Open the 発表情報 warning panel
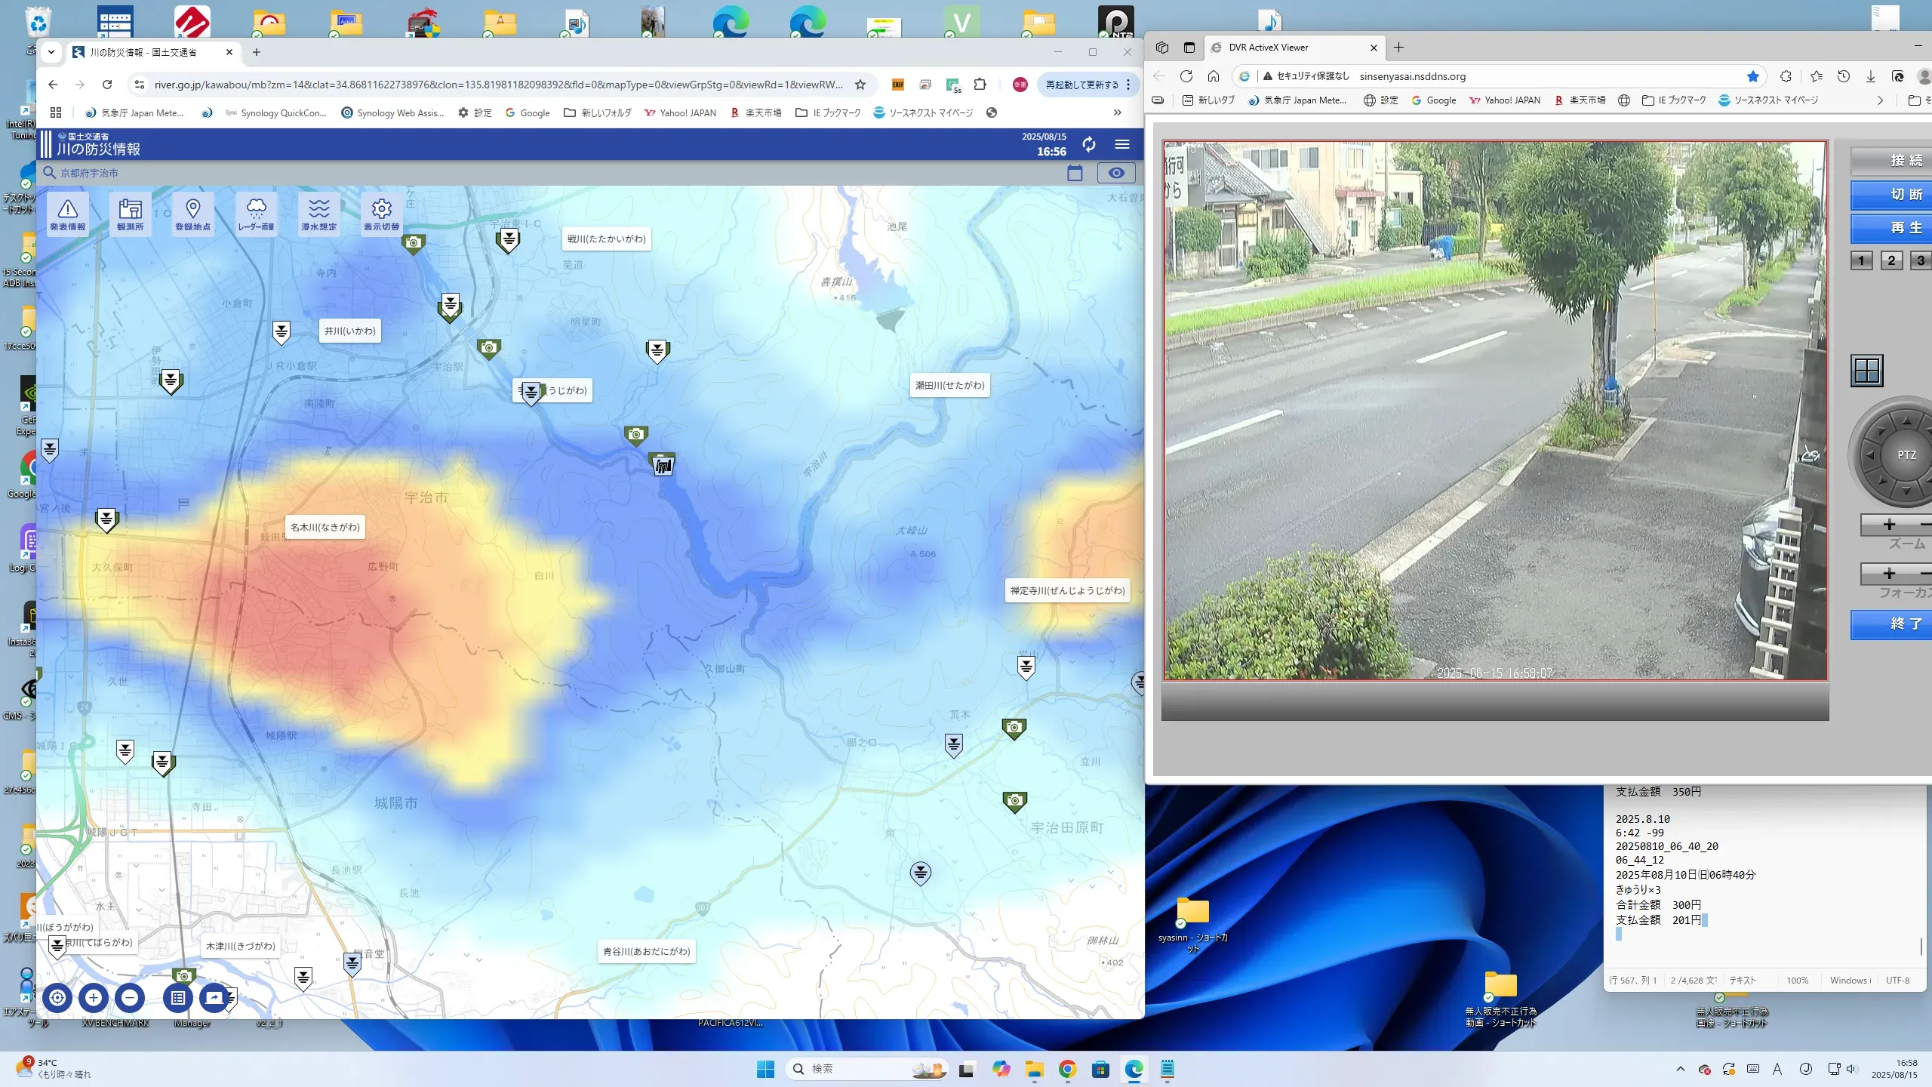Image resolution: width=1932 pixels, height=1087 pixels. coord(67,214)
